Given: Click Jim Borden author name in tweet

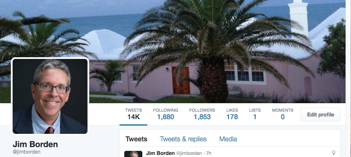Looking at the screenshot, I should click(x=160, y=153).
